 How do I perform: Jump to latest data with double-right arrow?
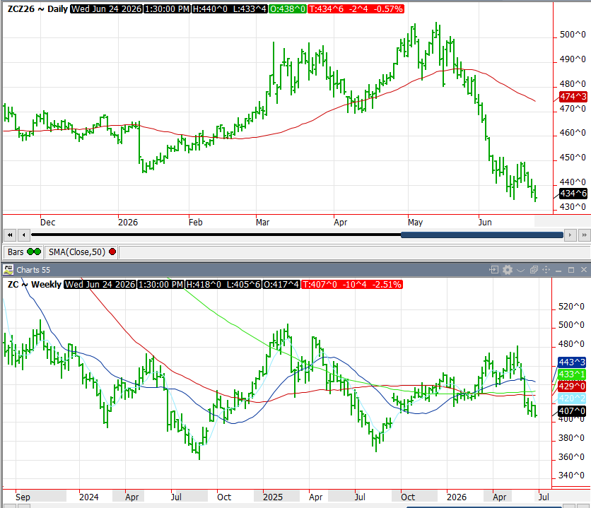tap(584, 235)
